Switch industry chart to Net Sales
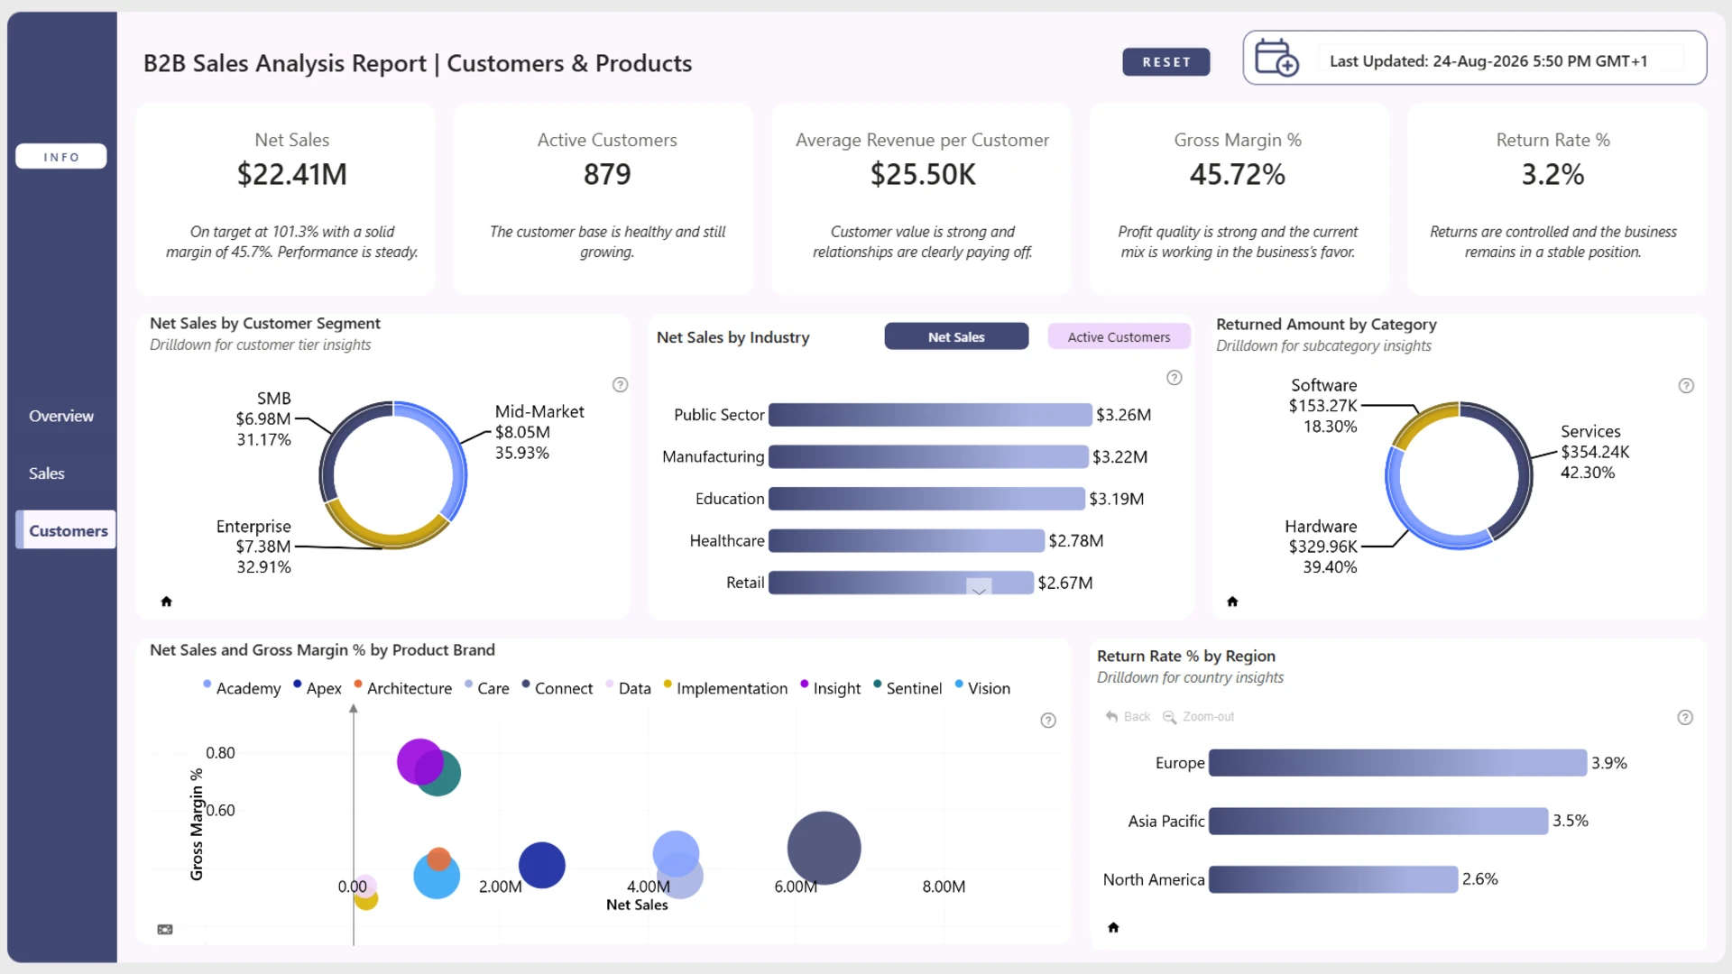 tap(956, 336)
